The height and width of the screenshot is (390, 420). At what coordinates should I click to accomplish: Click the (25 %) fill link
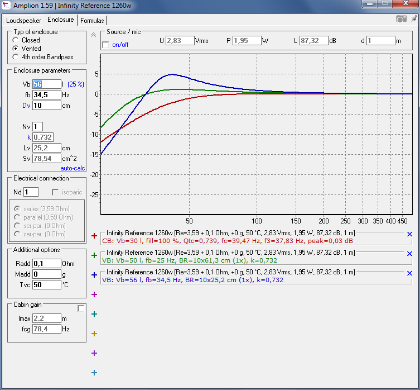[76, 84]
